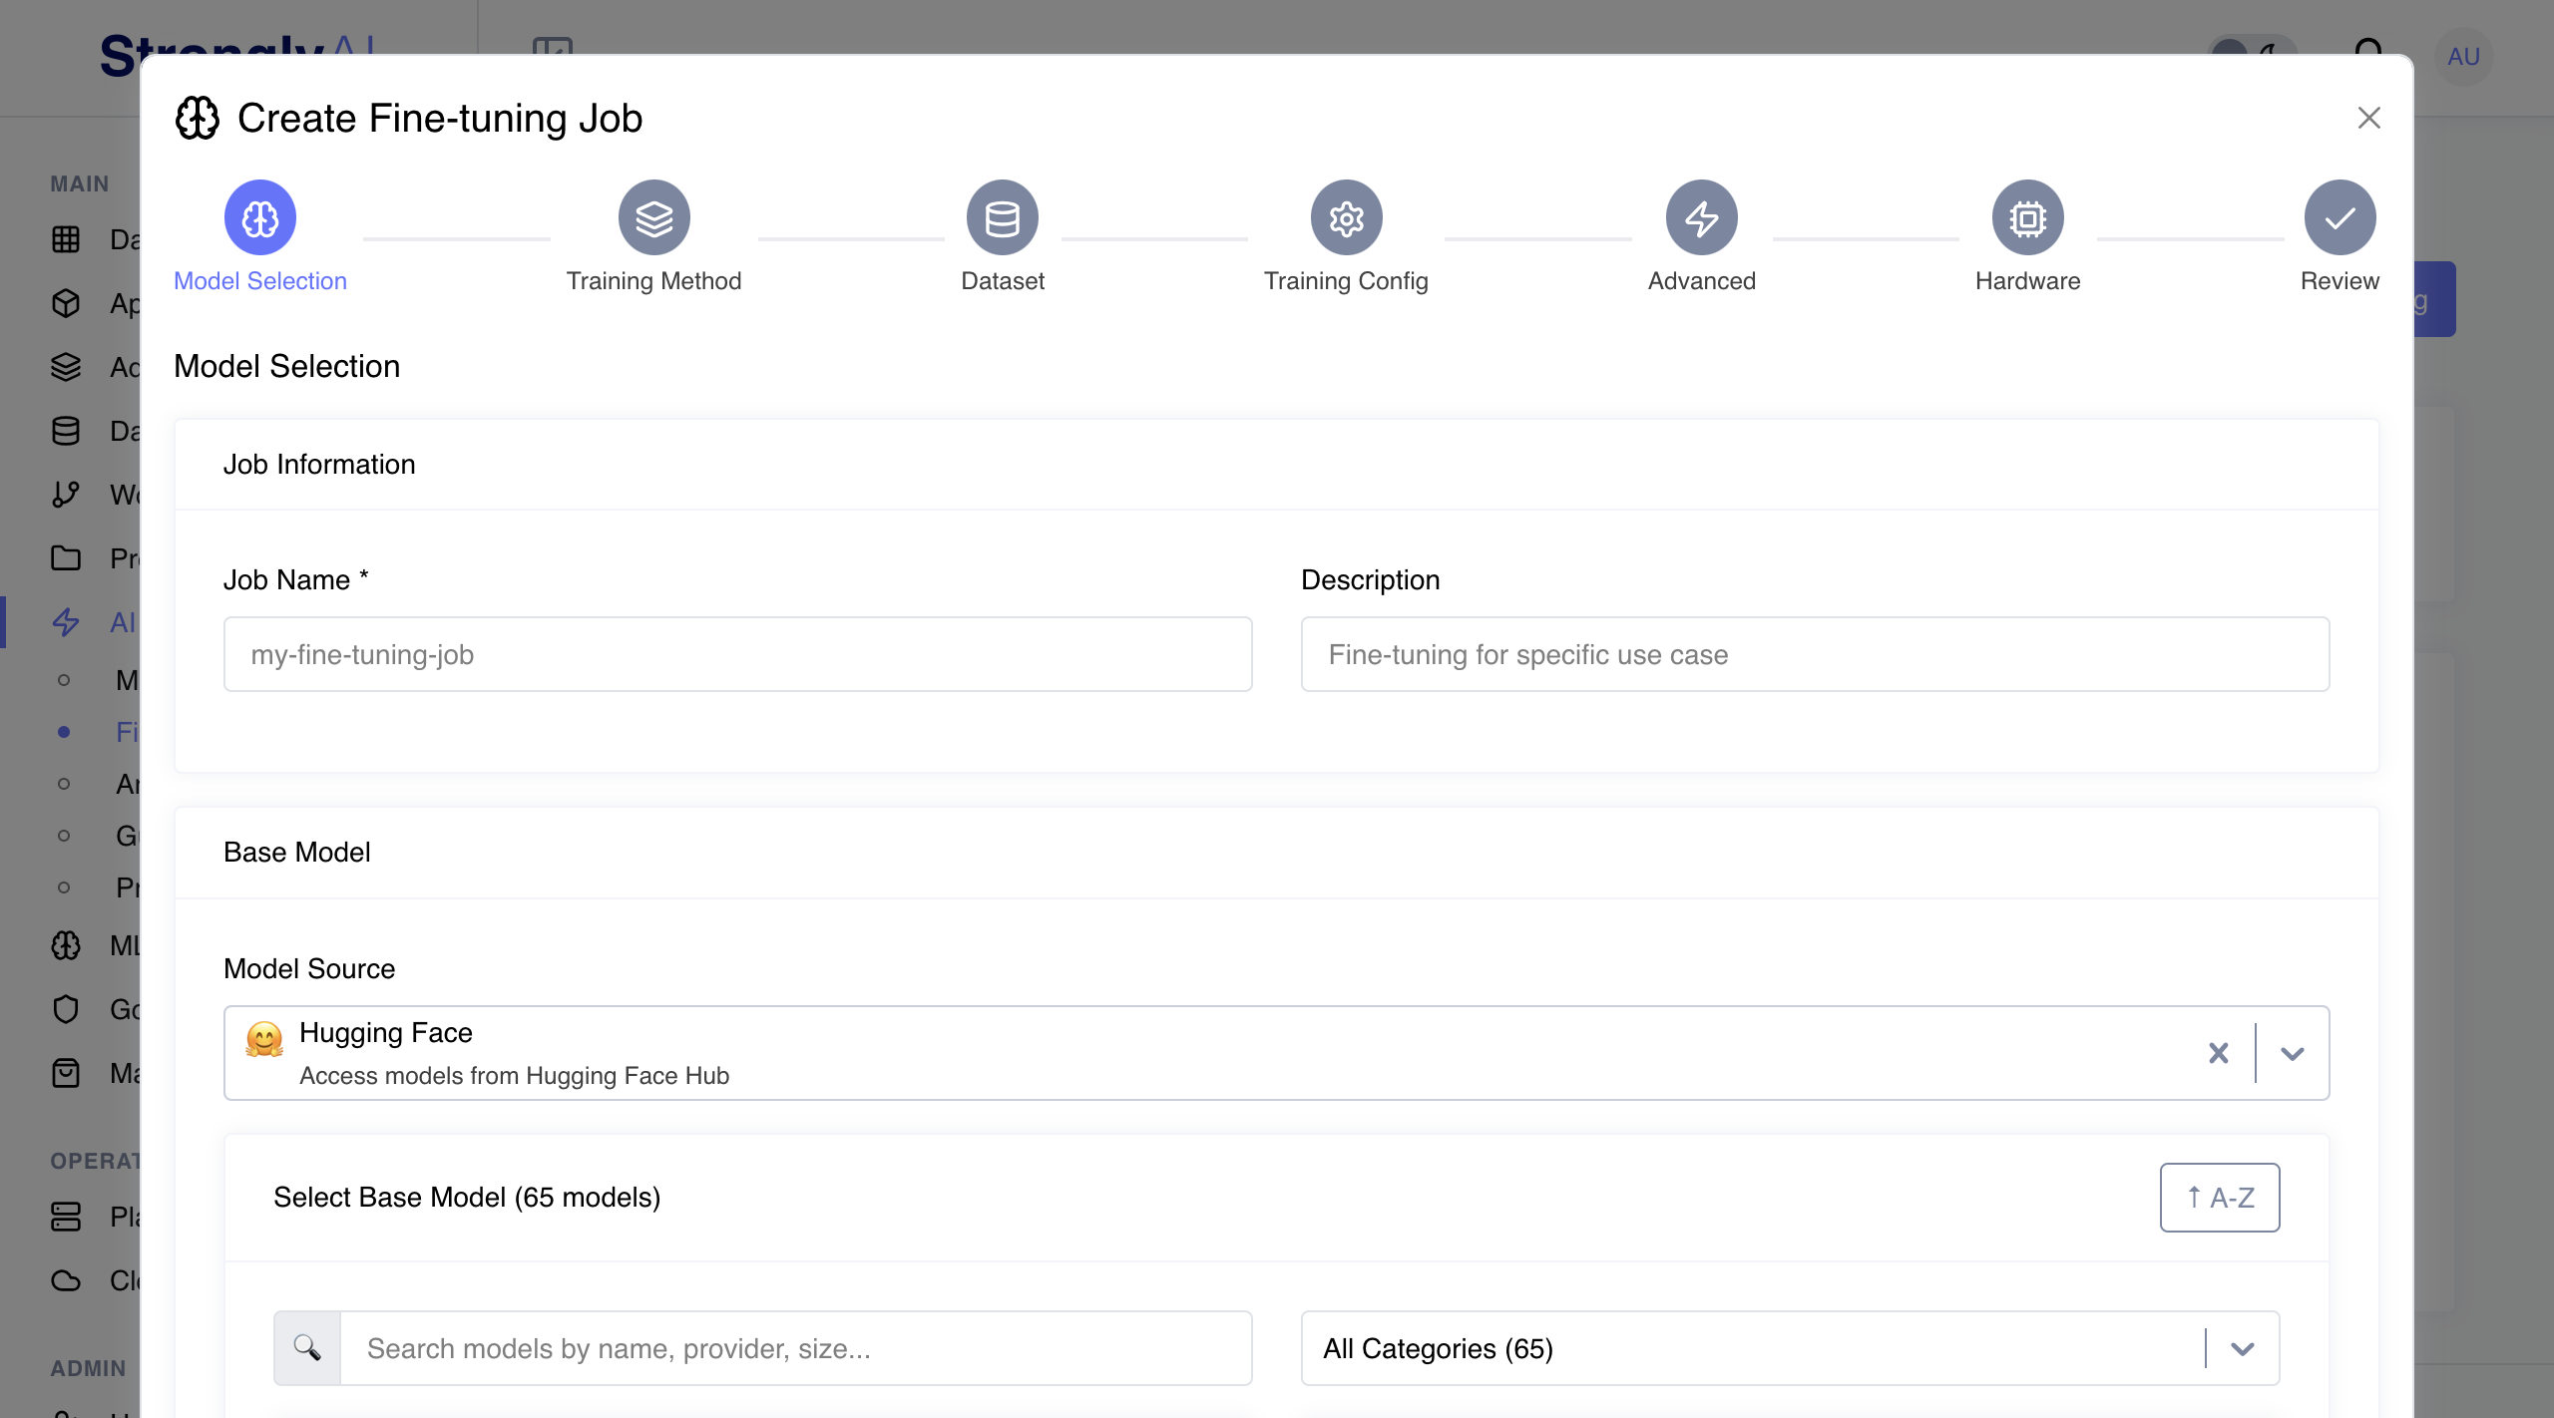Open the AU user avatar menu
The height and width of the screenshot is (1418, 2554).
coord(2462,57)
